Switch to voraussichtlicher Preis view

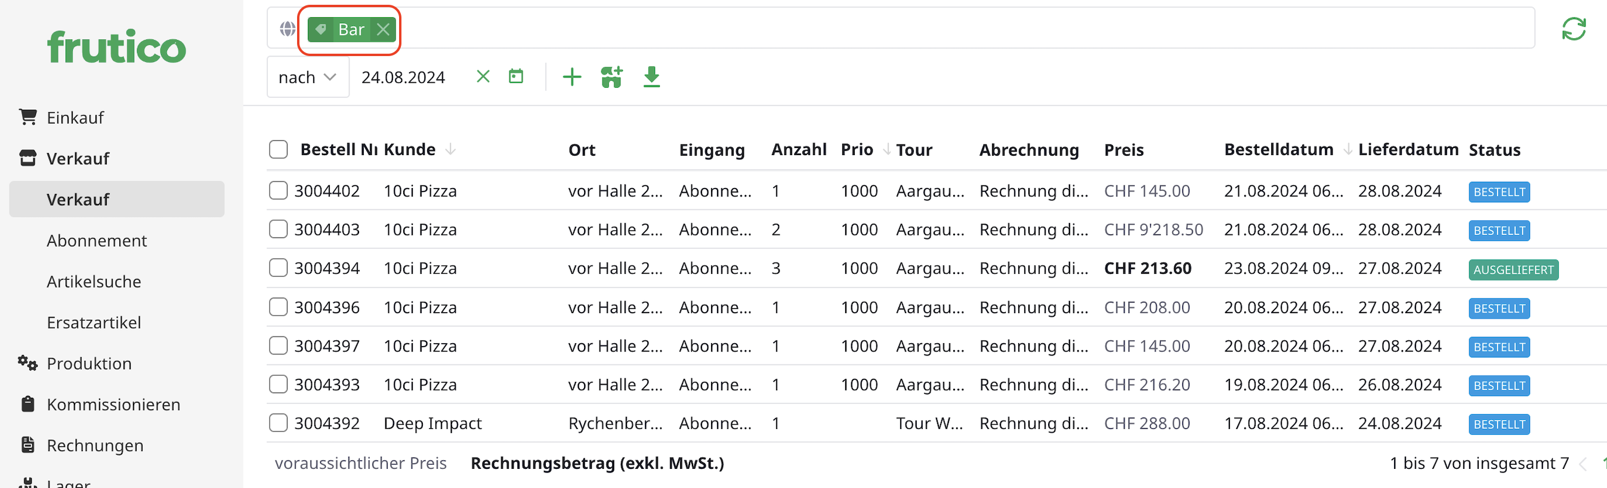[360, 463]
